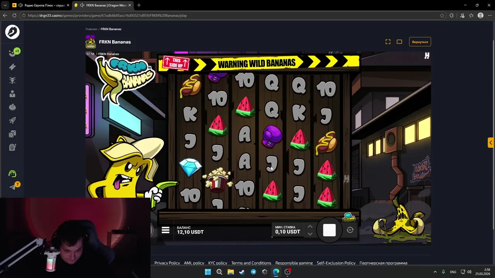Click the Hacksaw H logo in game
Viewport: 495px width, 278px height.
click(x=427, y=56)
